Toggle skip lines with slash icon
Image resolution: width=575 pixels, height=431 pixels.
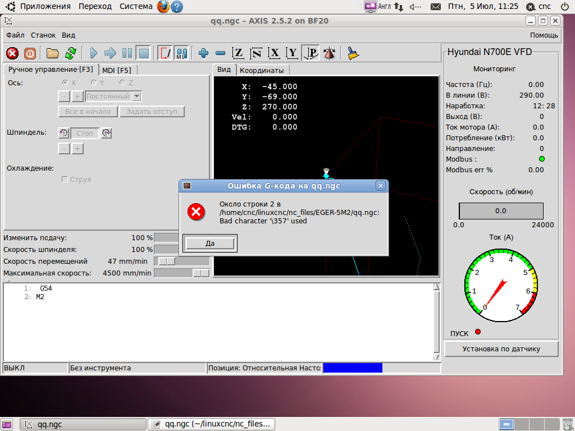(x=165, y=53)
